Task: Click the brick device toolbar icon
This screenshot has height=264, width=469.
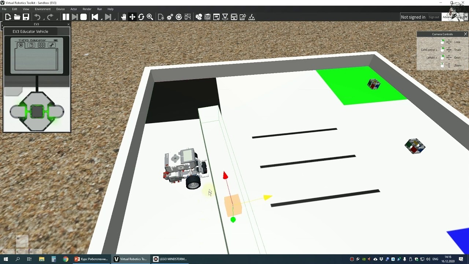Action: tap(234, 17)
